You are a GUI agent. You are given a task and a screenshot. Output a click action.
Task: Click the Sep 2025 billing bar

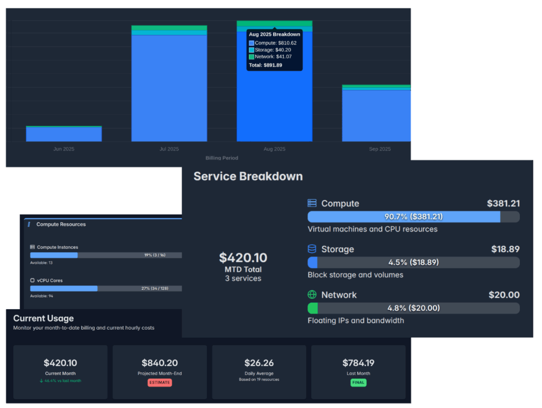coord(376,115)
